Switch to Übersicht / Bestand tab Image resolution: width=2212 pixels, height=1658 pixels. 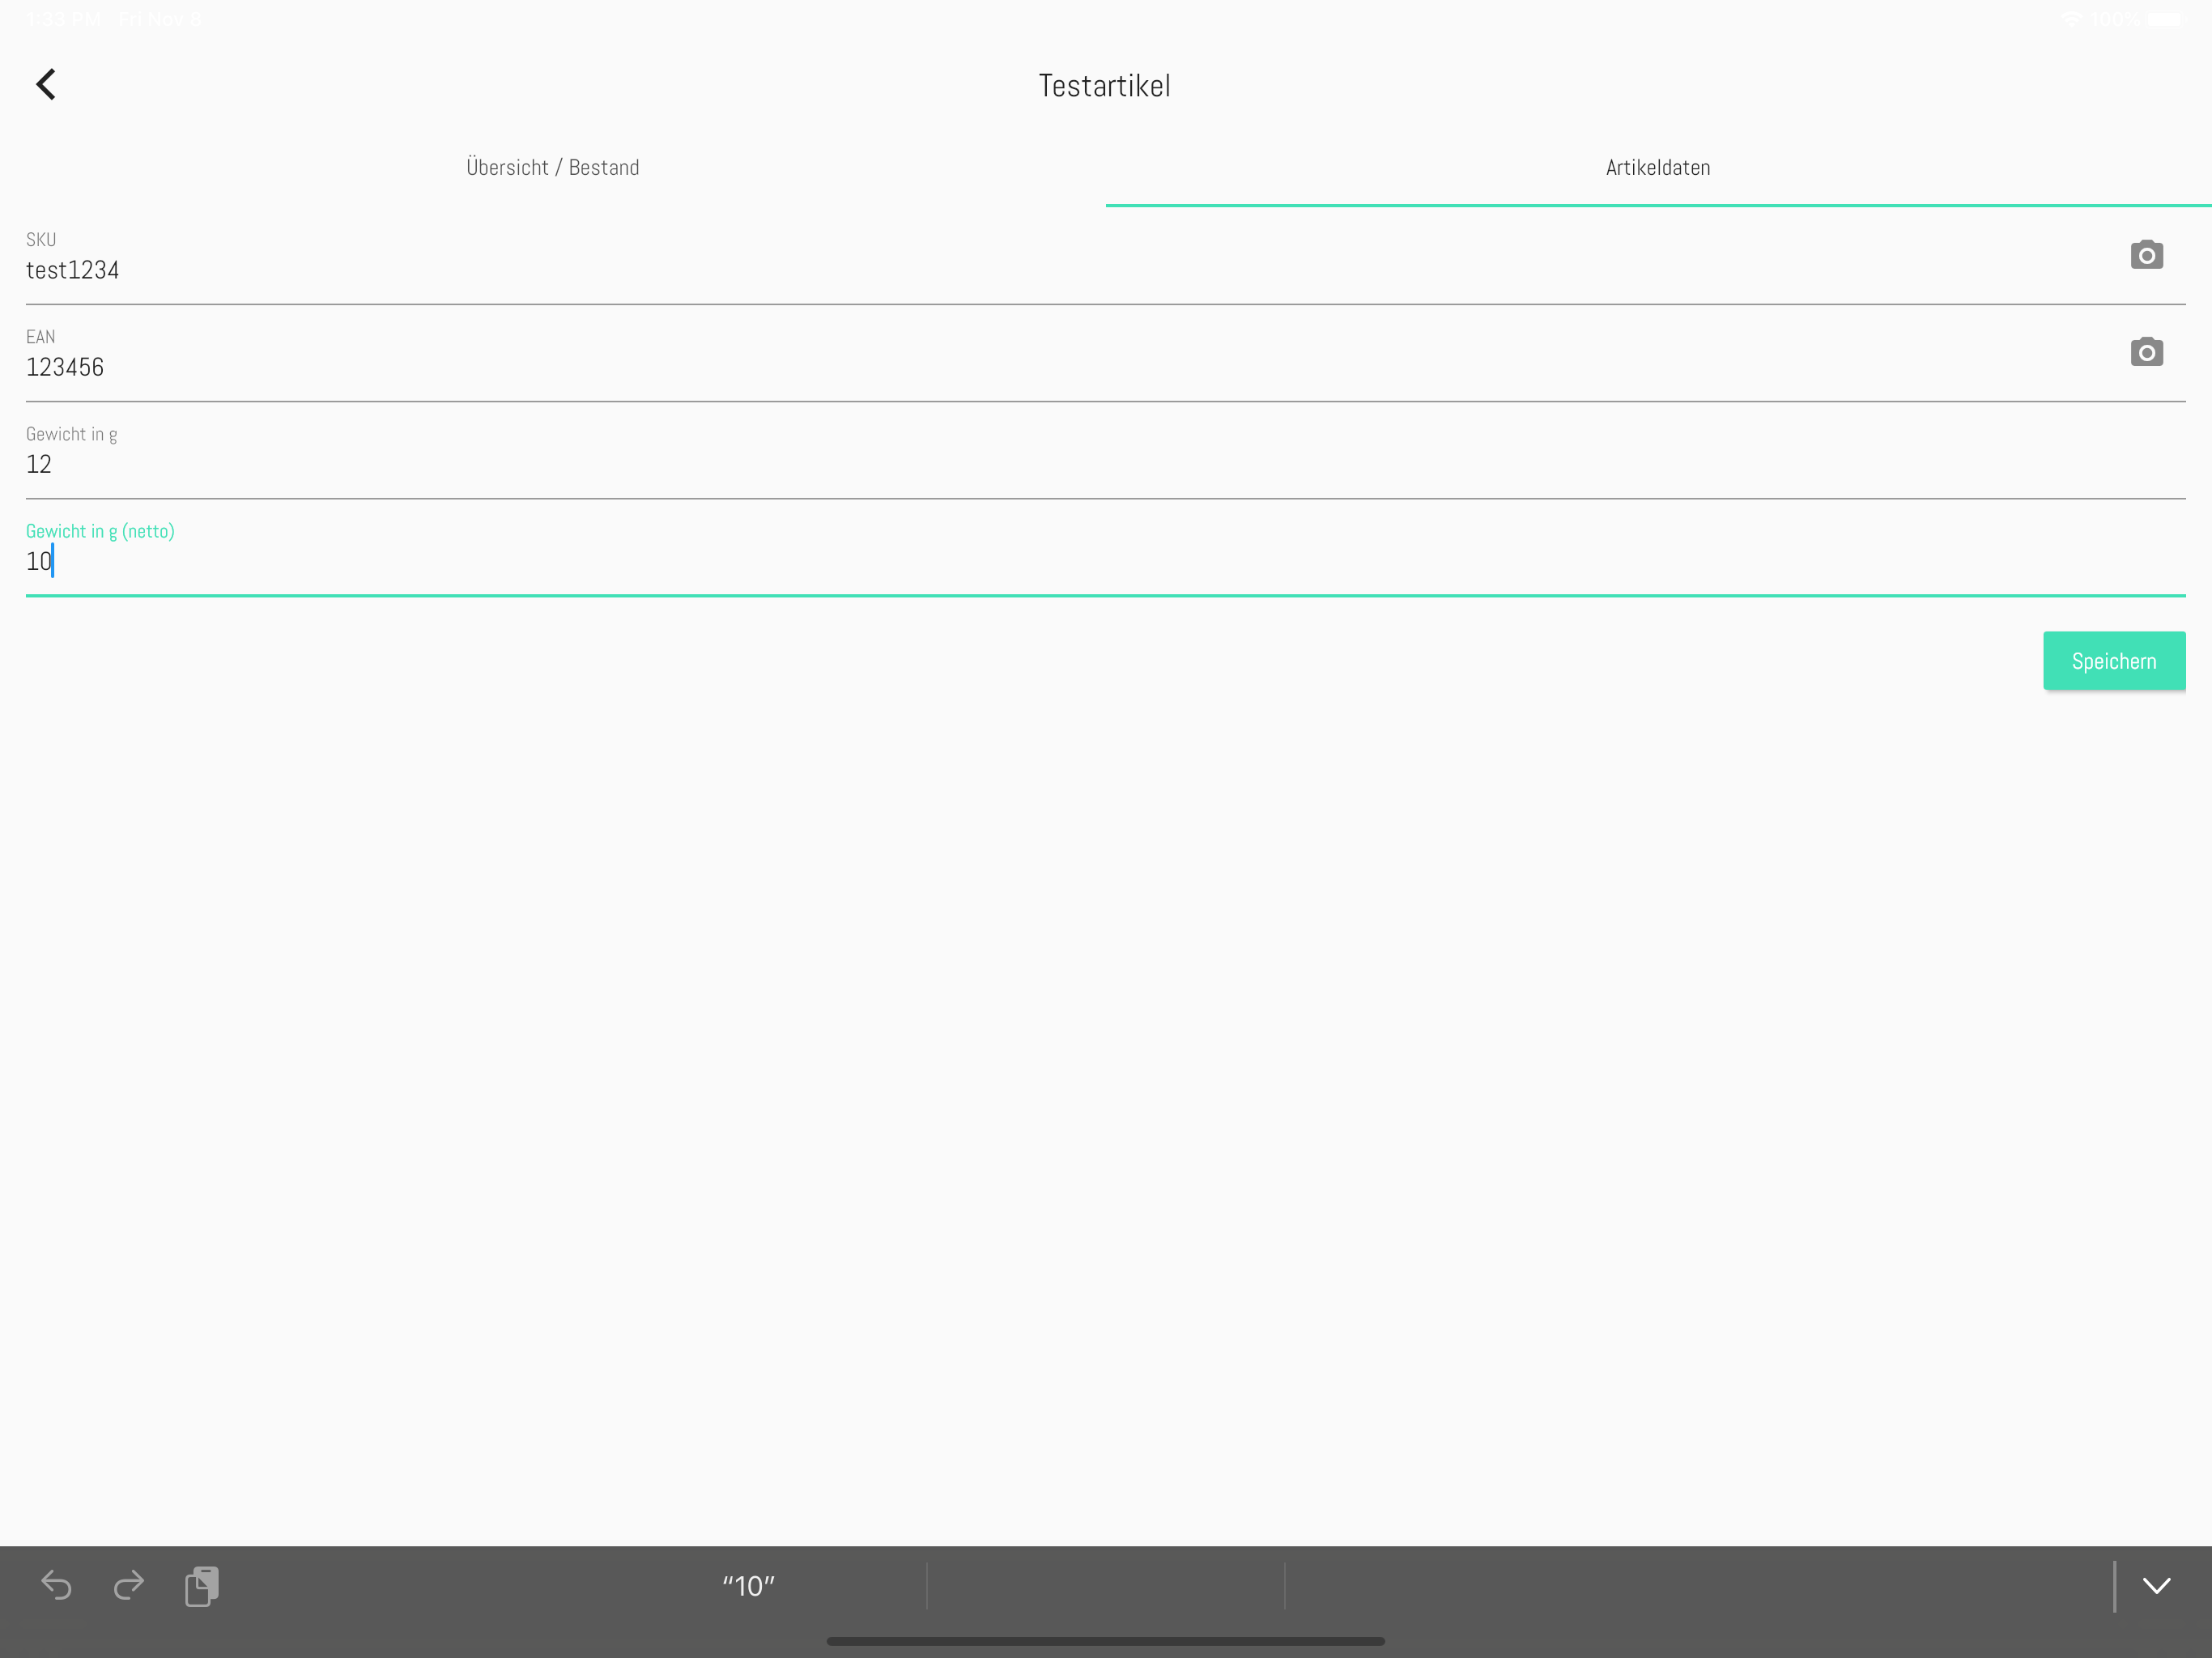click(x=553, y=167)
